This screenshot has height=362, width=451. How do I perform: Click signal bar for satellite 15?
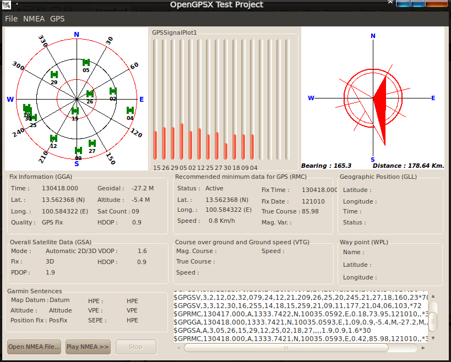[155, 145]
